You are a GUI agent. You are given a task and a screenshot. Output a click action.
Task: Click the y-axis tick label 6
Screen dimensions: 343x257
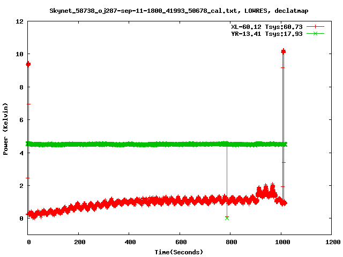pos(21,120)
